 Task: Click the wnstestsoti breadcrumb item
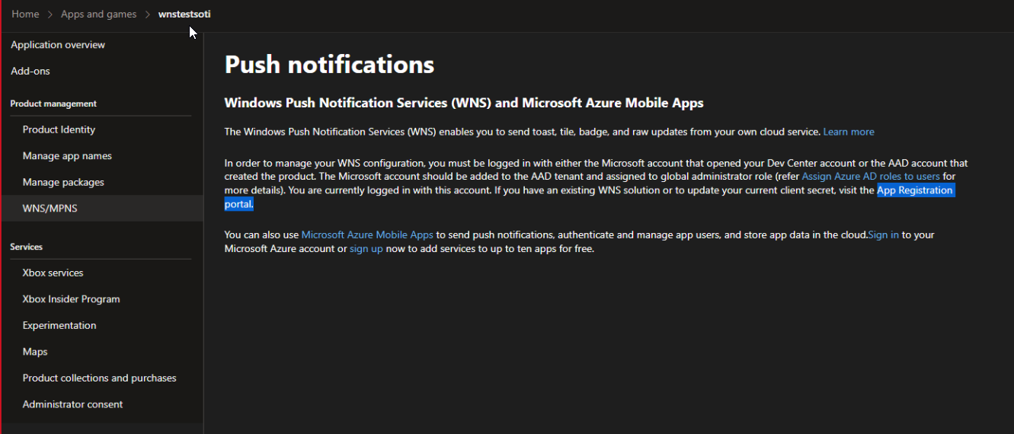(184, 14)
